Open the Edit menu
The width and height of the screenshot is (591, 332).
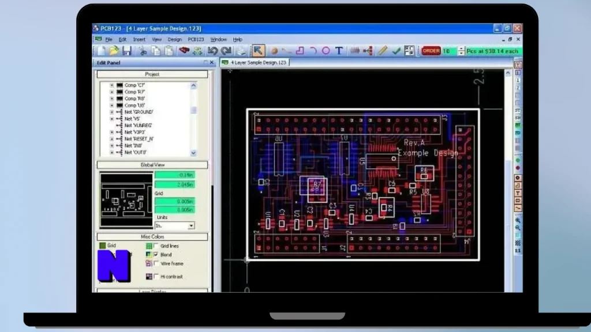coord(123,40)
